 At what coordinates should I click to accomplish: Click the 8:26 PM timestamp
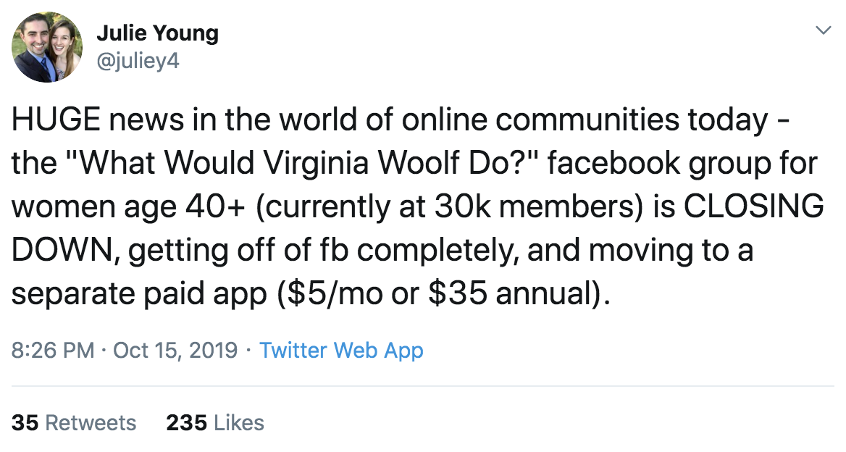click(53, 350)
